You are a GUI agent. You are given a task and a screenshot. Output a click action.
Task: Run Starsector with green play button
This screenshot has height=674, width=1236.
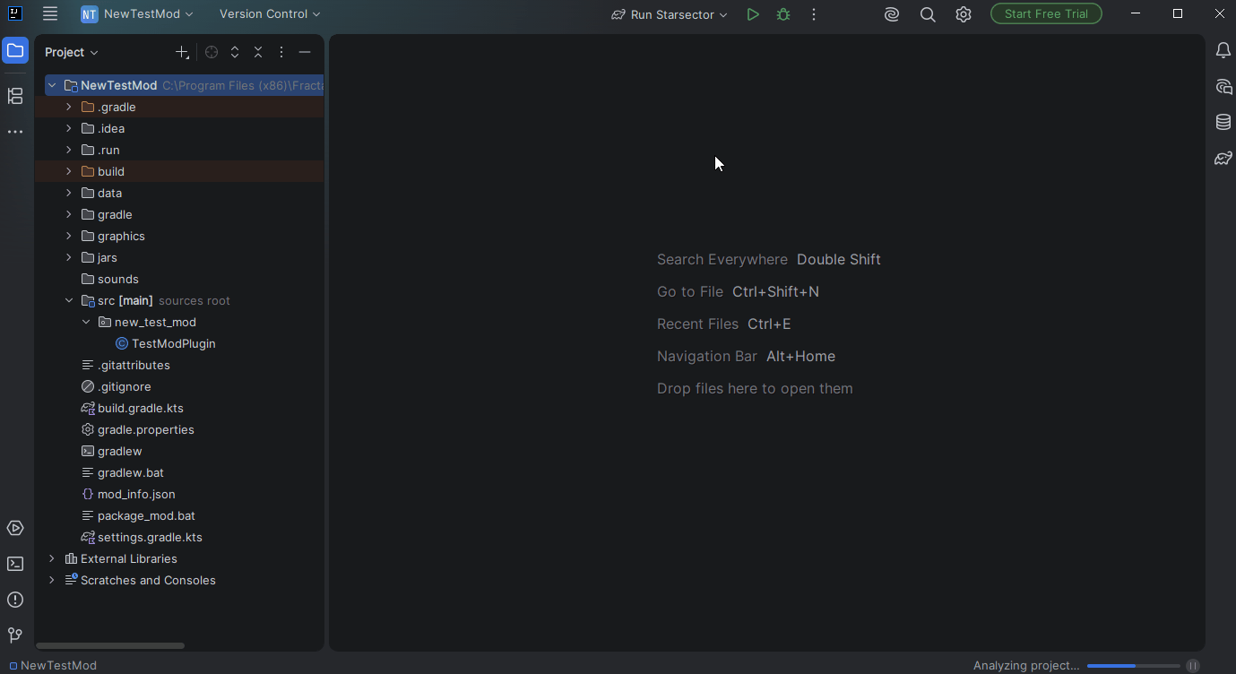[753, 14]
